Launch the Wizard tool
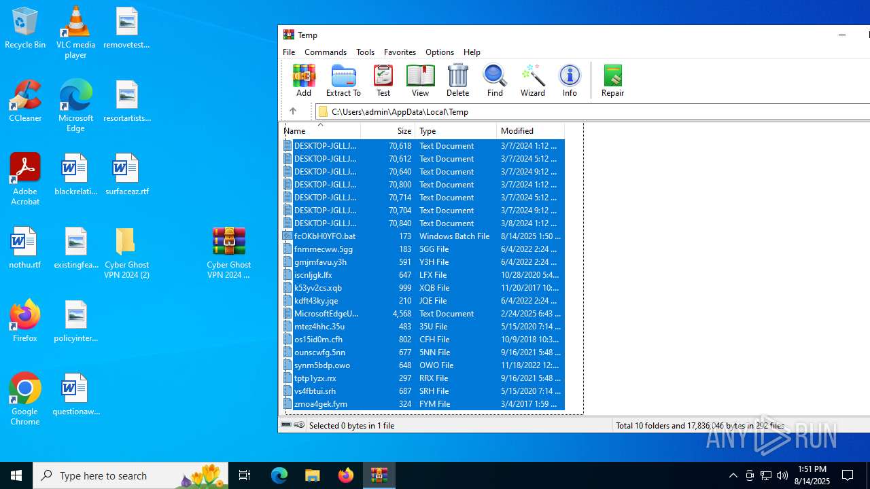Image resolution: width=870 pixels, height=489 pixels. 533,81
